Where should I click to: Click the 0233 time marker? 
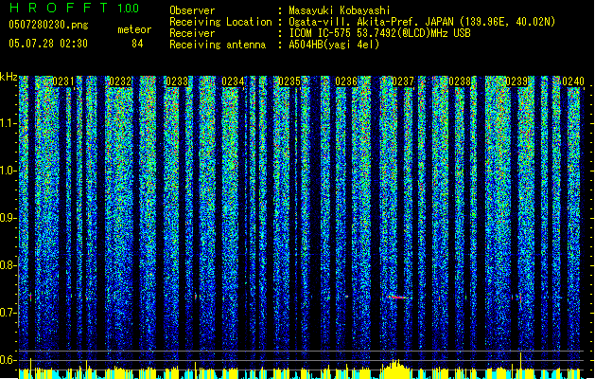[x=177, y=81]
